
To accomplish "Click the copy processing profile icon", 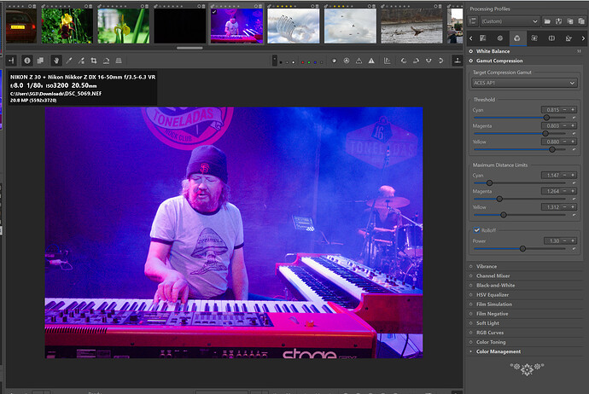I will click(x=569, y=20).
